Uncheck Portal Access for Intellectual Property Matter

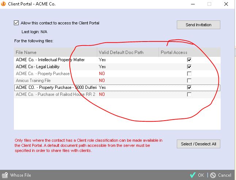point(189,60)
